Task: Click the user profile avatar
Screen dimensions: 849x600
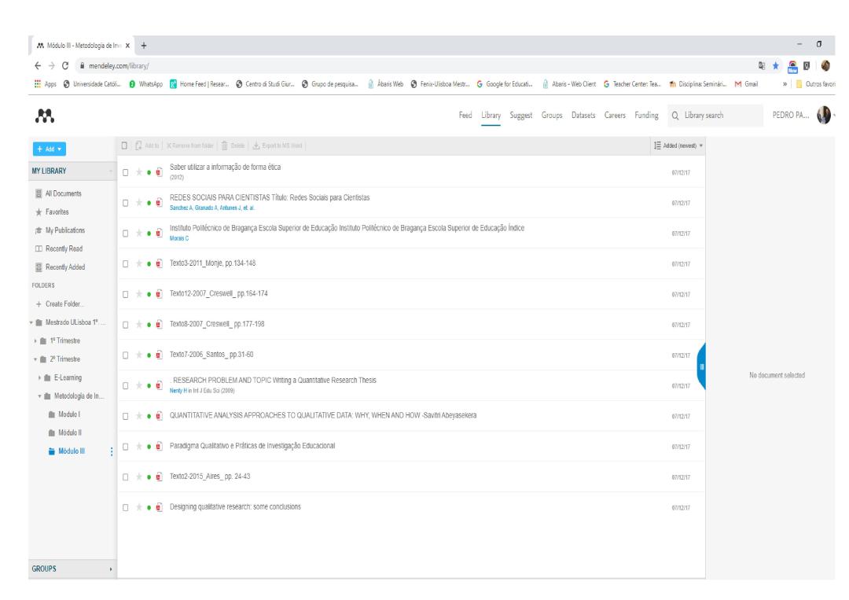Action: (825, 116)
